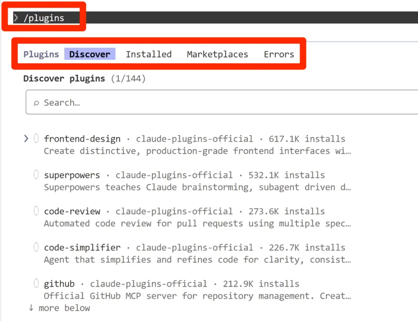Click the prompt chevron before /plugins

[x=16, y=17]
